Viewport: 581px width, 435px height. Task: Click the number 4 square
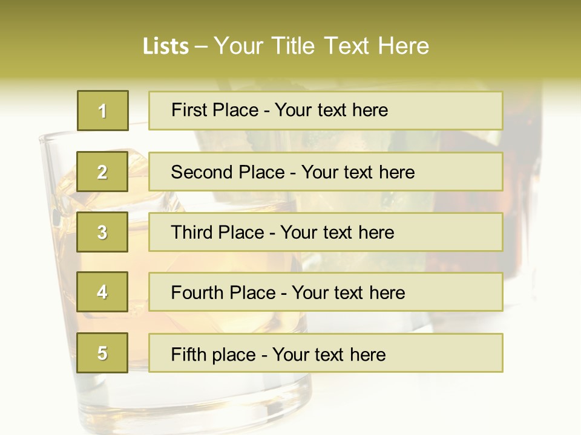pyautogui.click(x=102, y=292)
